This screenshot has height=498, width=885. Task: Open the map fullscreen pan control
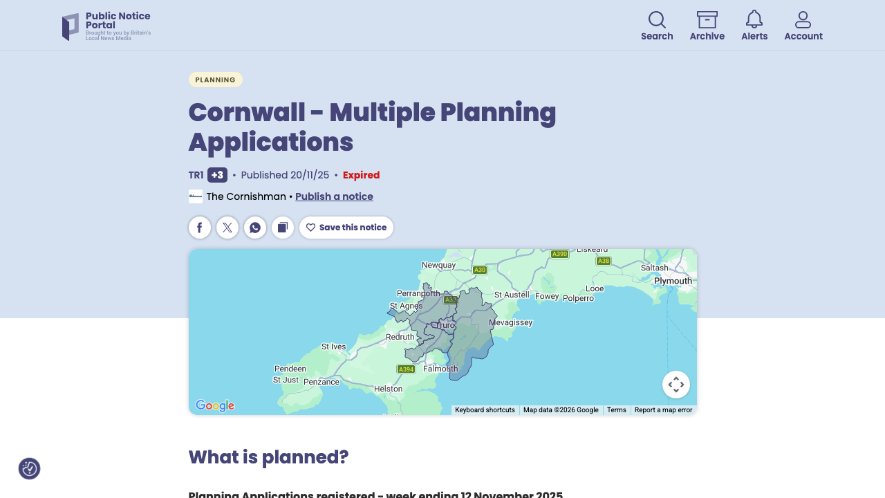676,384
